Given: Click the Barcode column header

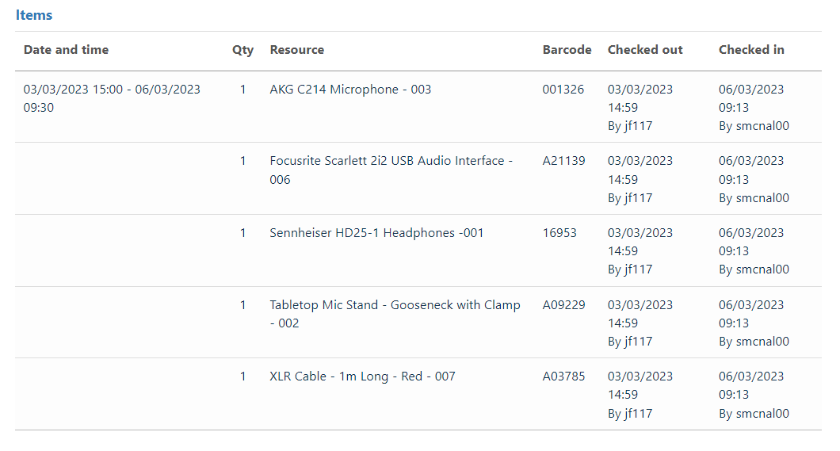Looking at the screenshot, I should pos(567,50).
